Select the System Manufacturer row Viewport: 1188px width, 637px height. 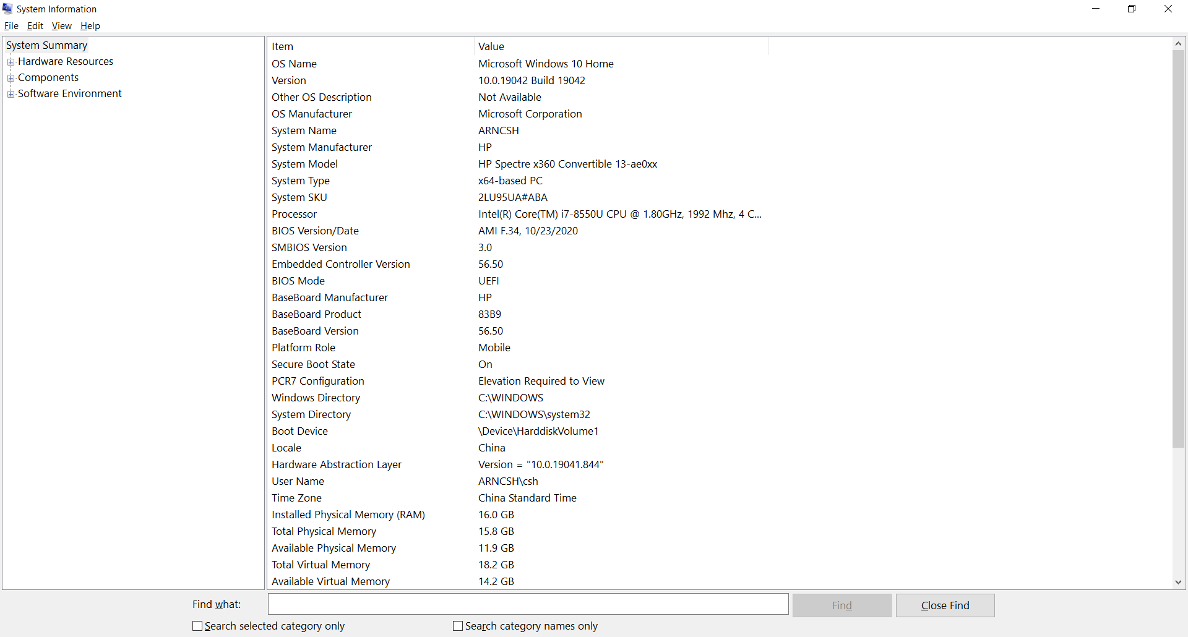tap(518, 147)
